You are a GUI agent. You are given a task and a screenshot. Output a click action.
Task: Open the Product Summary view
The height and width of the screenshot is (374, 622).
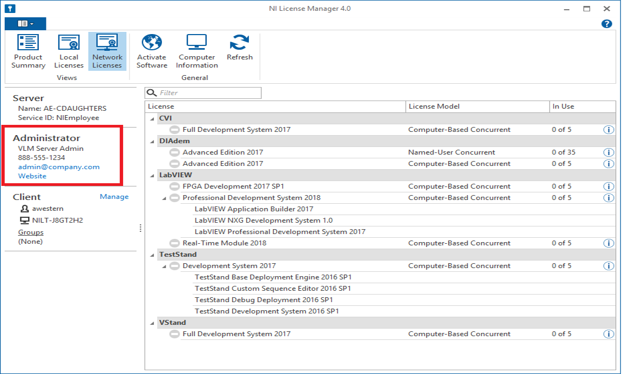tap(28, 51)
